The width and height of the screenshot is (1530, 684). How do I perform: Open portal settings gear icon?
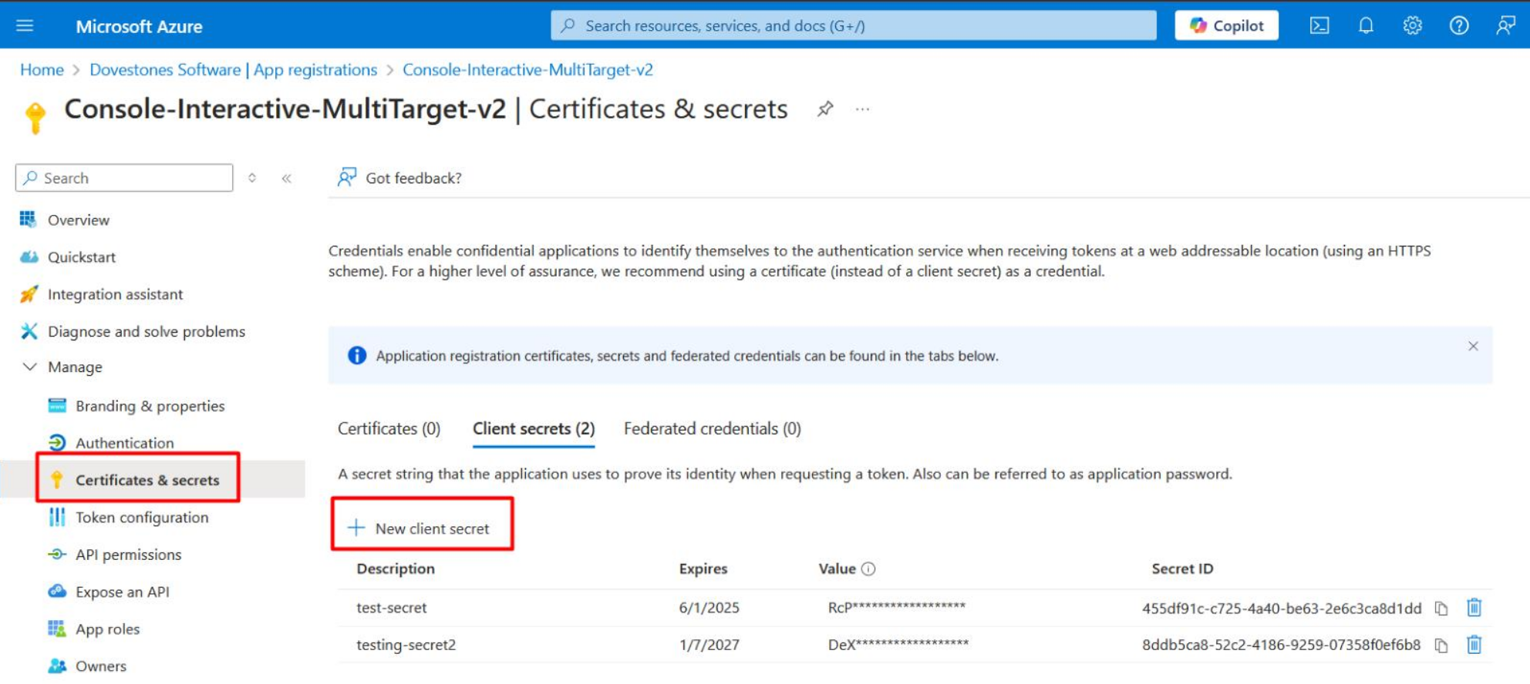tap(1412, 25)
